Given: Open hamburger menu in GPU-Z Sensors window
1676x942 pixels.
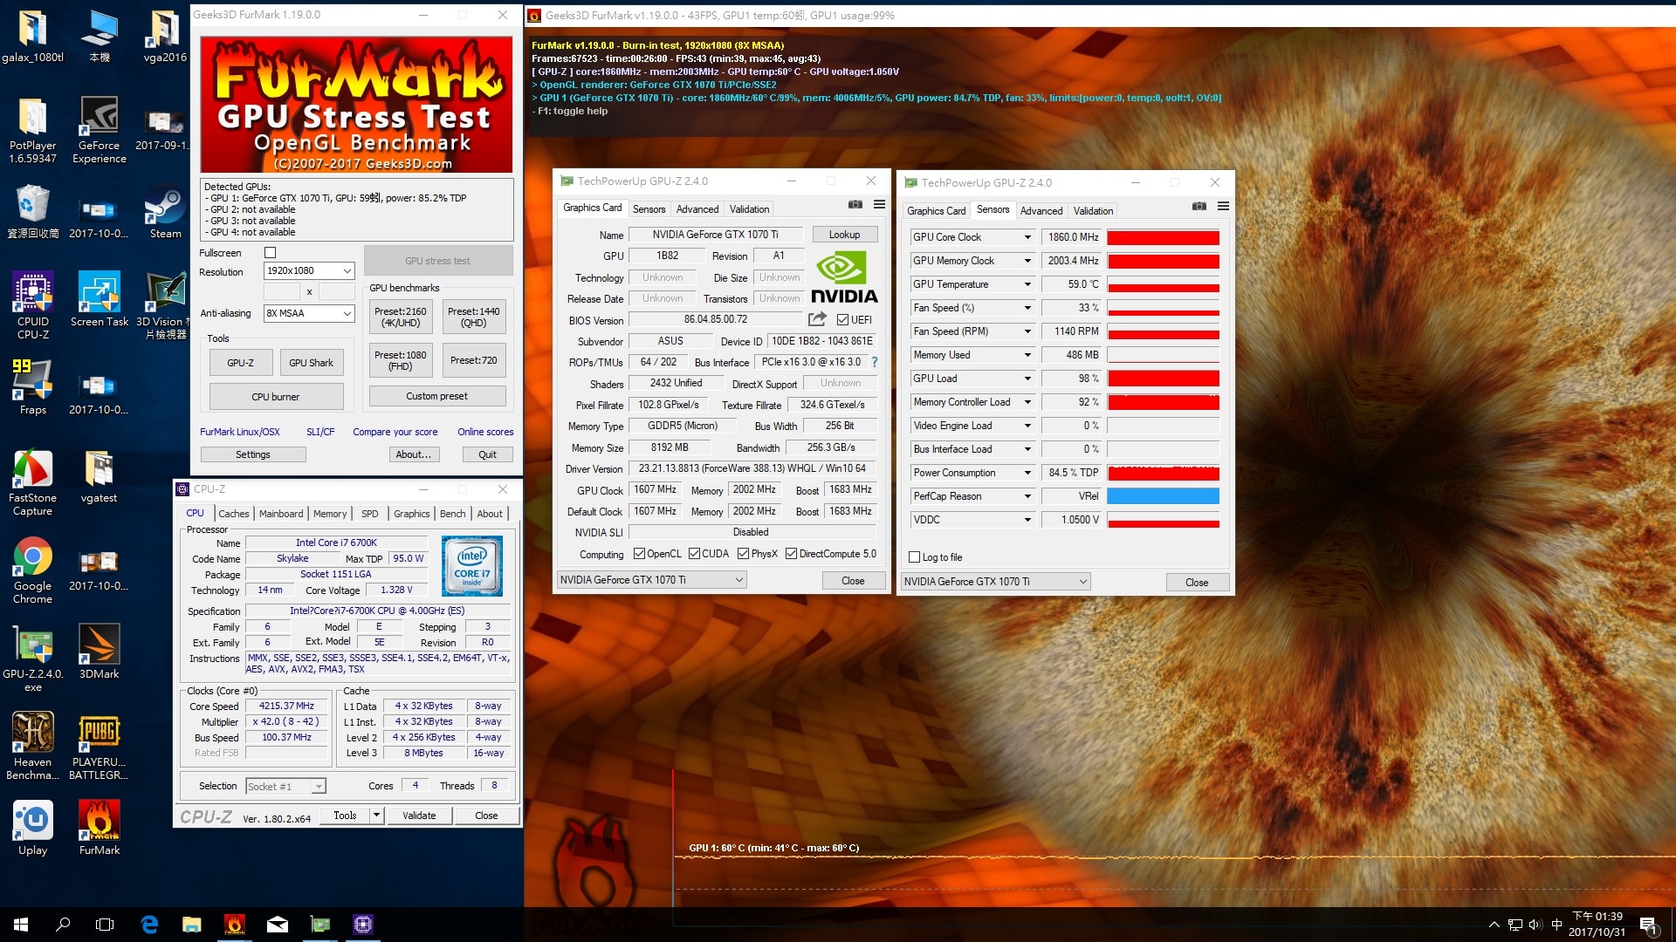Looking at the screenshot, I should (x=1223, y=206).
